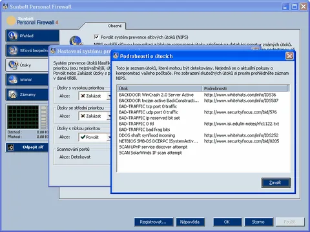
Task: Open the Síťová bezpečnost sidebar icon
Action: point(13,50)
